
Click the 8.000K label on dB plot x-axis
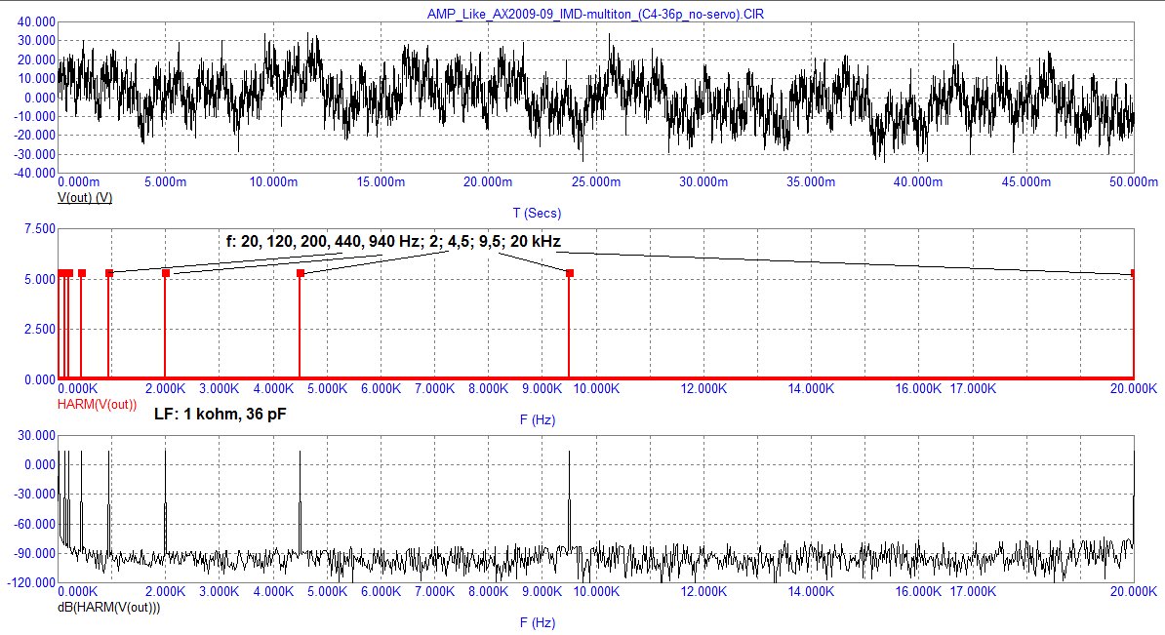click(488, 592)
